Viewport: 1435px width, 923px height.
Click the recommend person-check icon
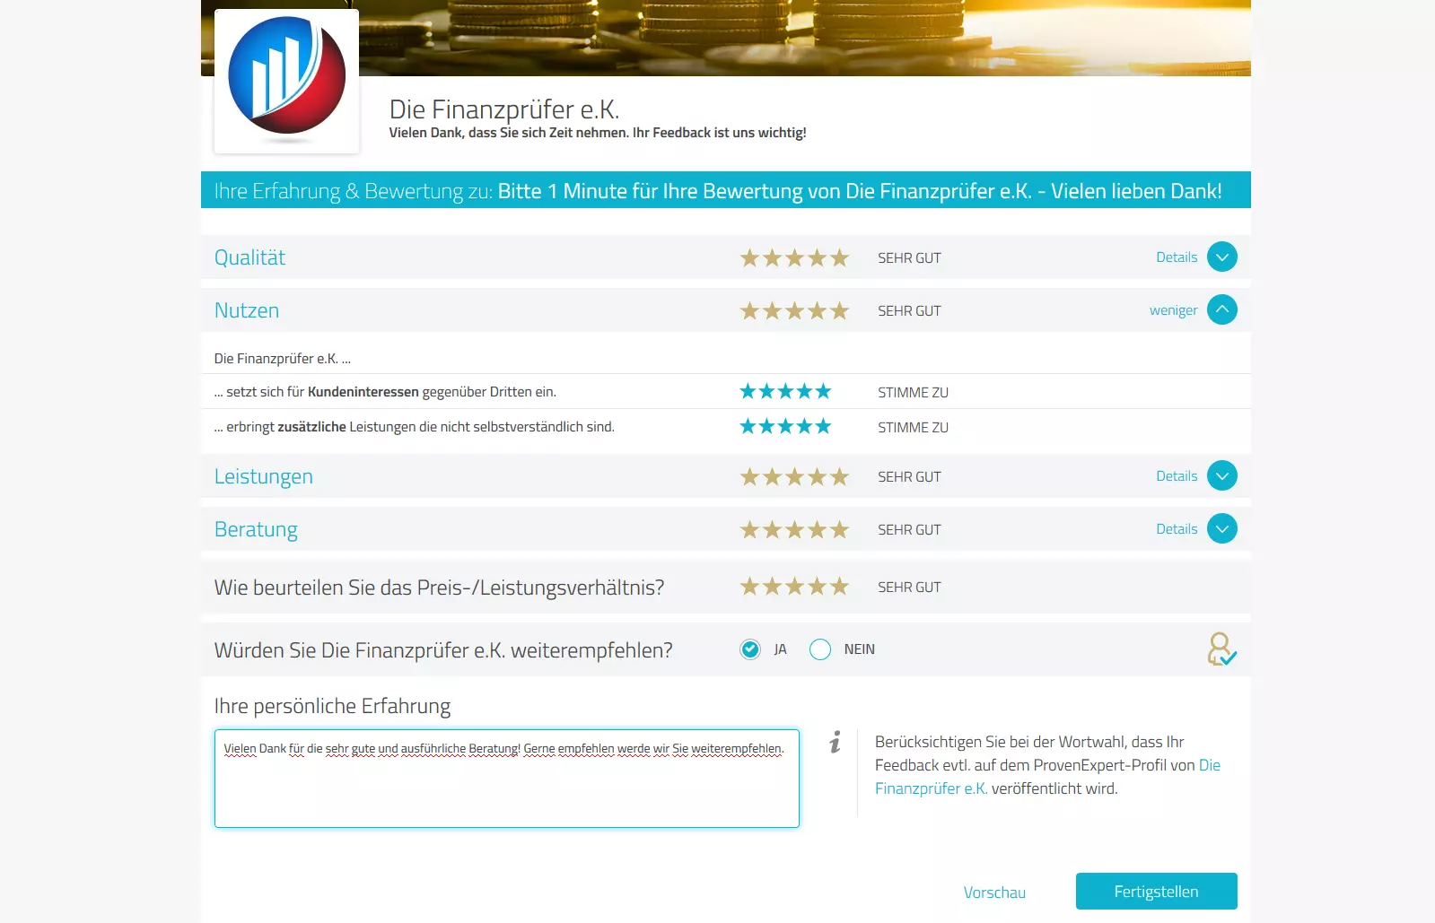click(x=1221, y=649)
